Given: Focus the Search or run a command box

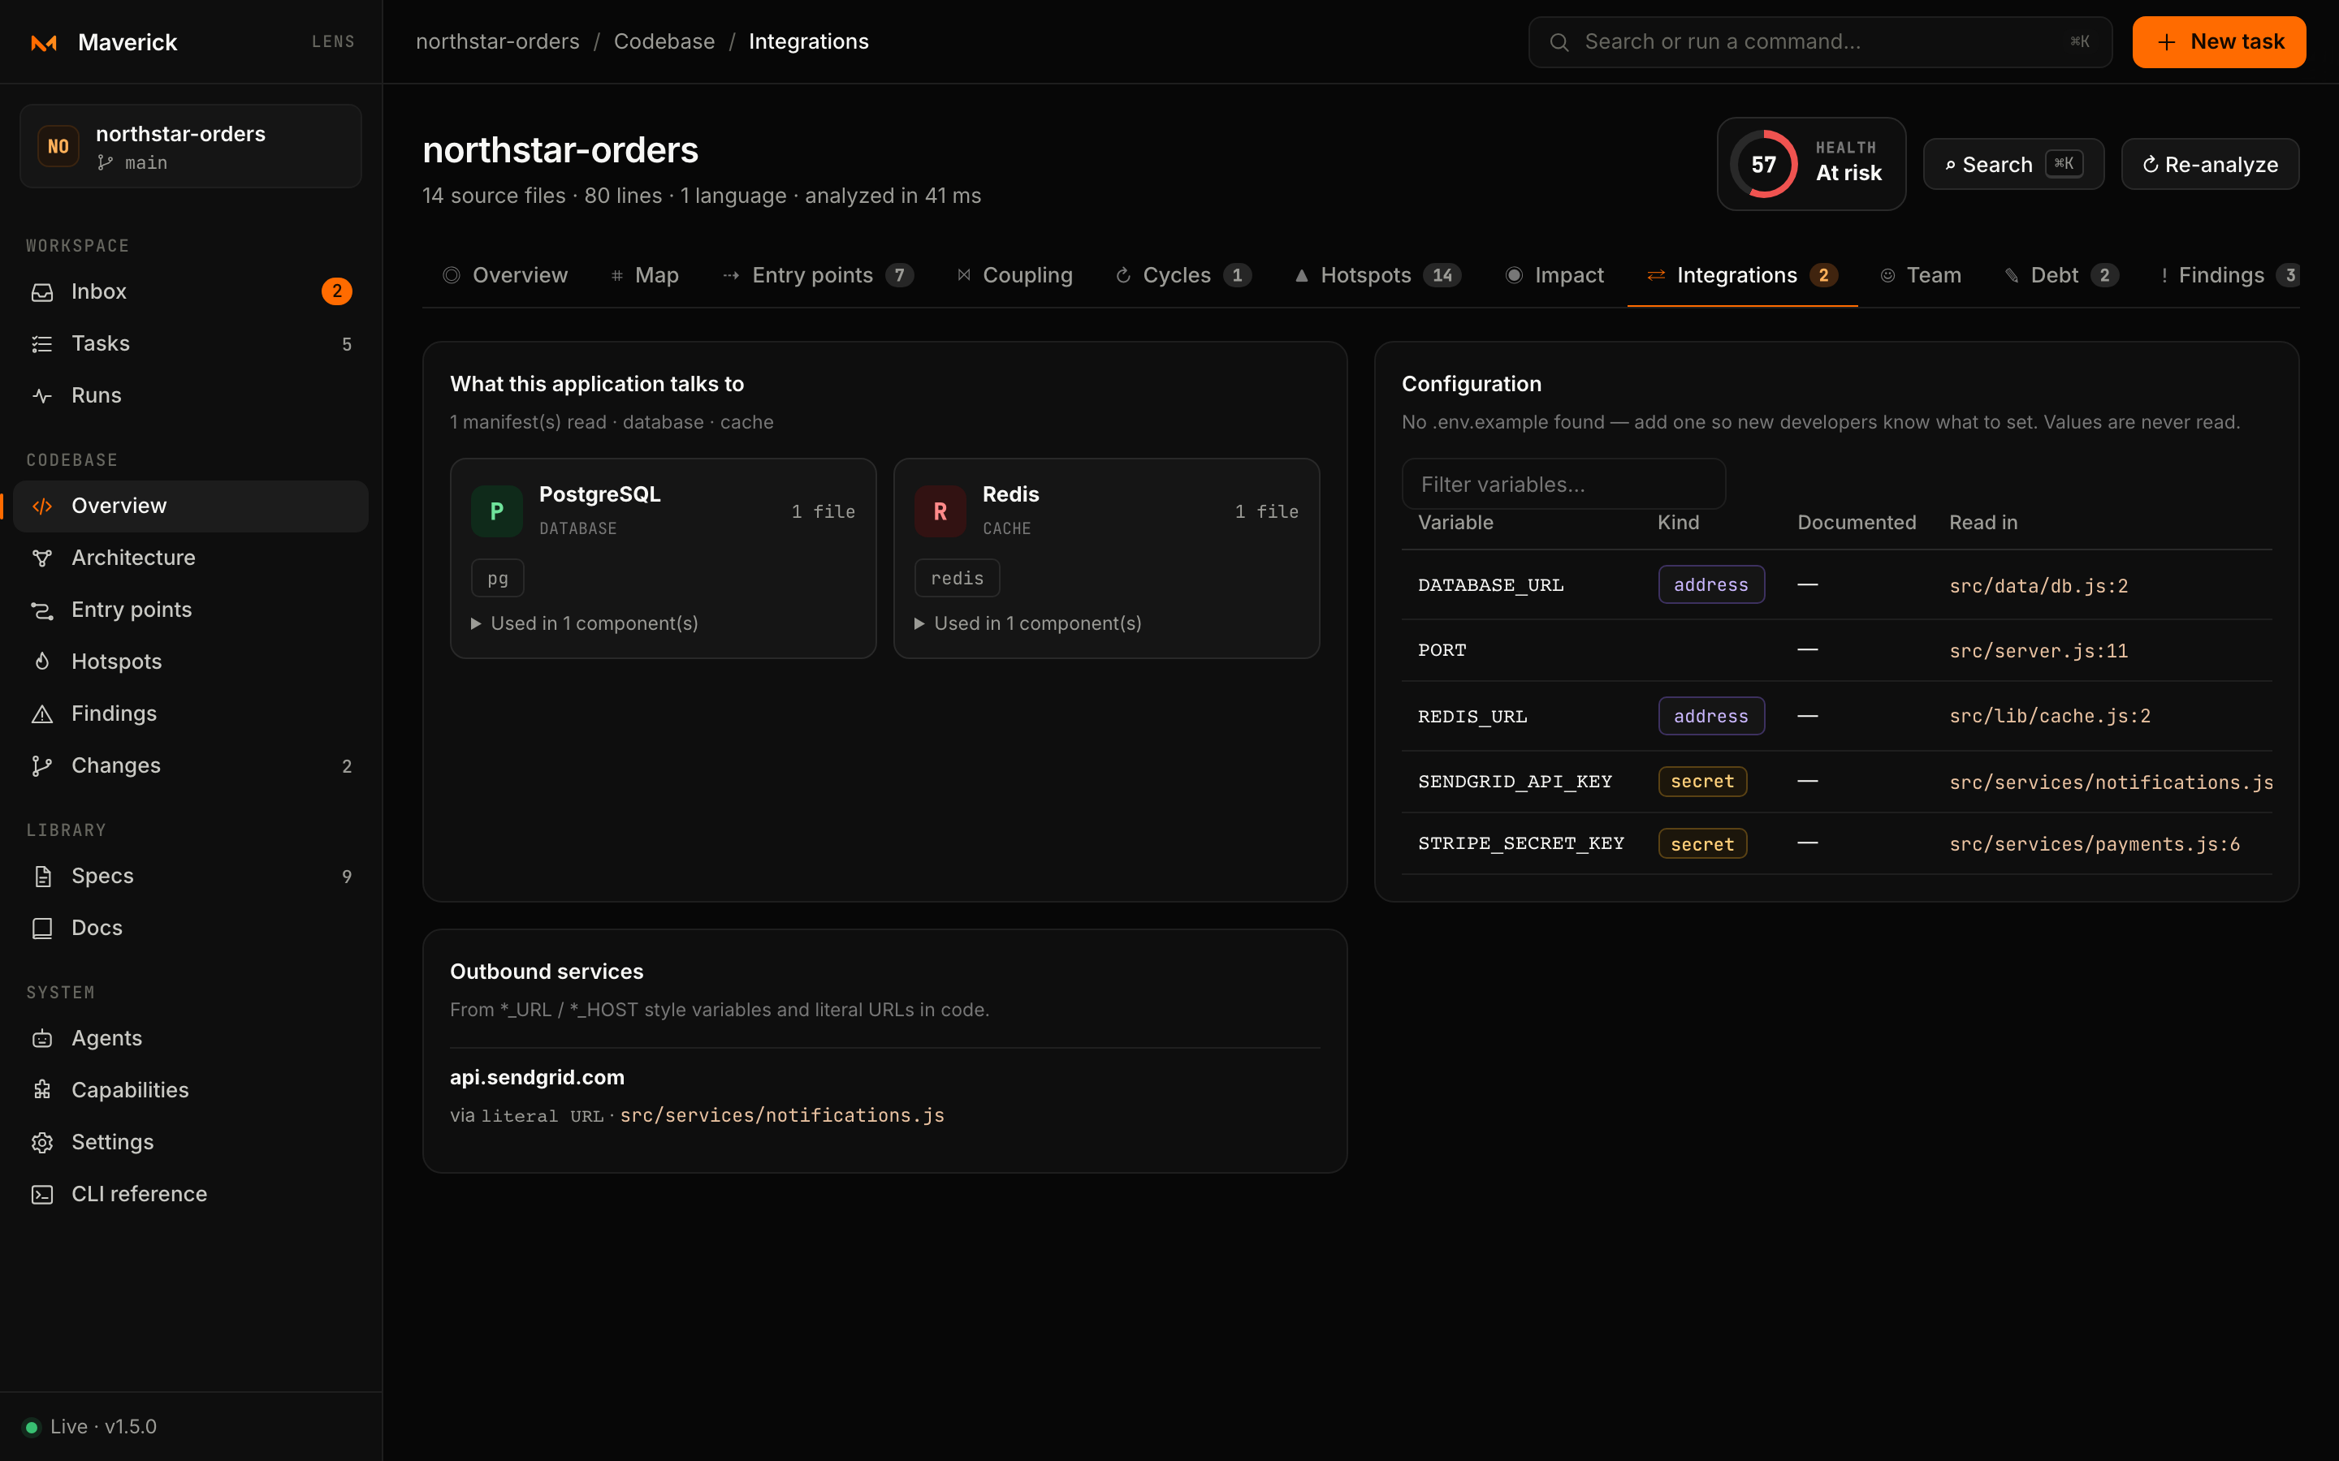Looking at the screenshot, I should point(1819,42).
